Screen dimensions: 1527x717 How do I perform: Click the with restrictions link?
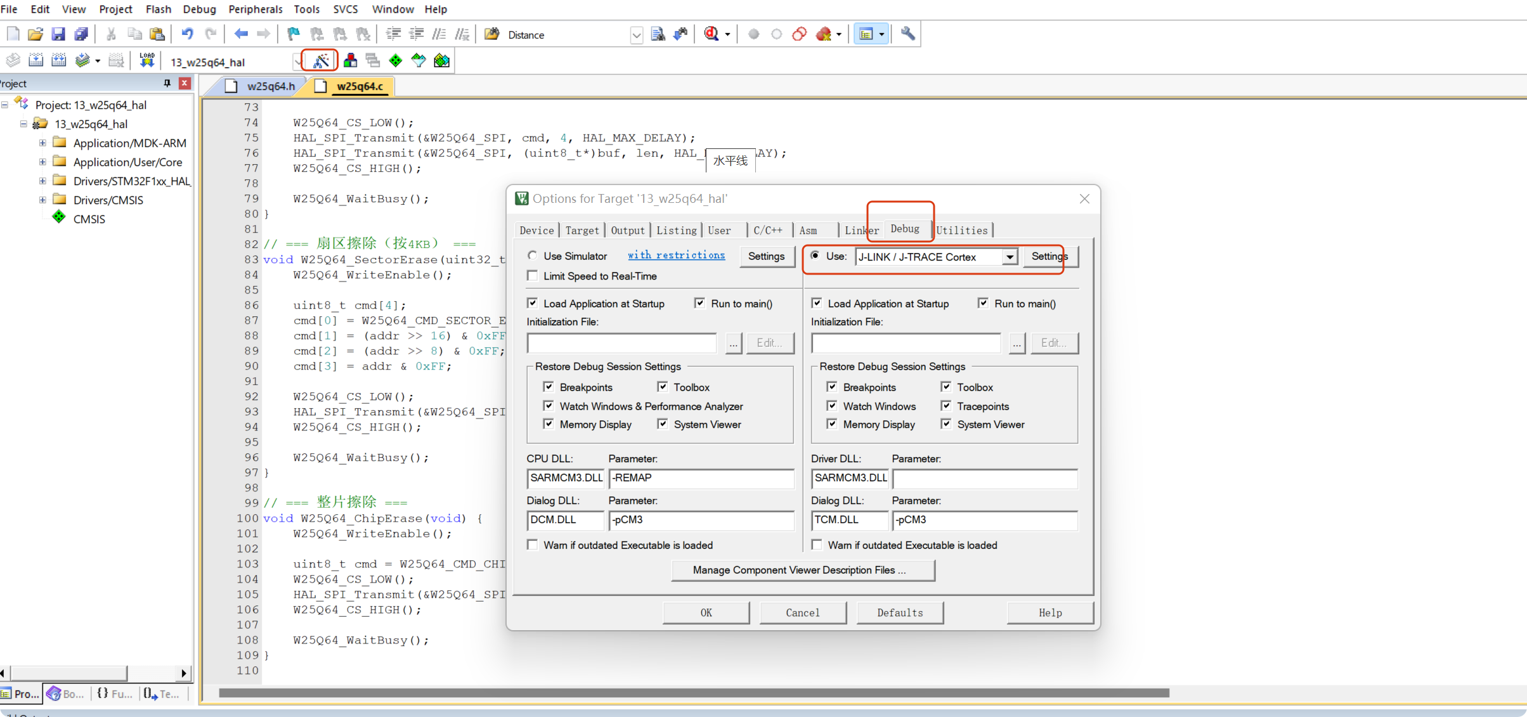(676, 255)
